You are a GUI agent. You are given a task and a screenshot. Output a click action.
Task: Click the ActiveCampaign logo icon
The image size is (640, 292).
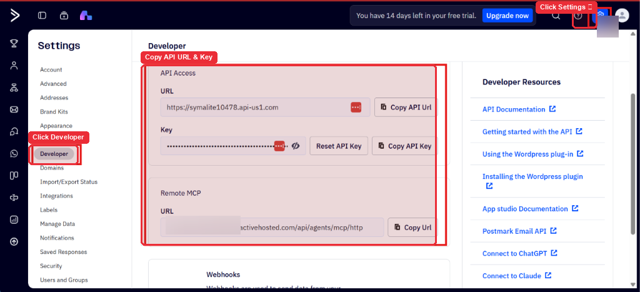(14, 16)
